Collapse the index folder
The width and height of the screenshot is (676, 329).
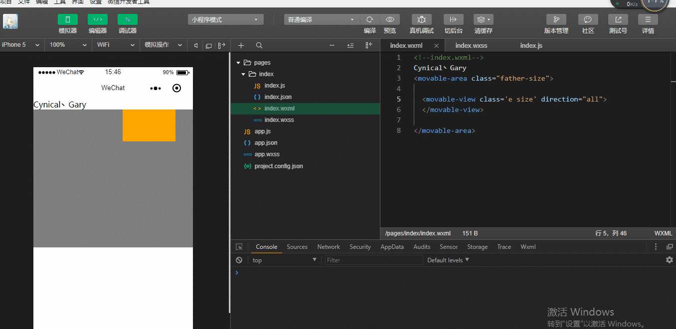(x=243, y=74)
